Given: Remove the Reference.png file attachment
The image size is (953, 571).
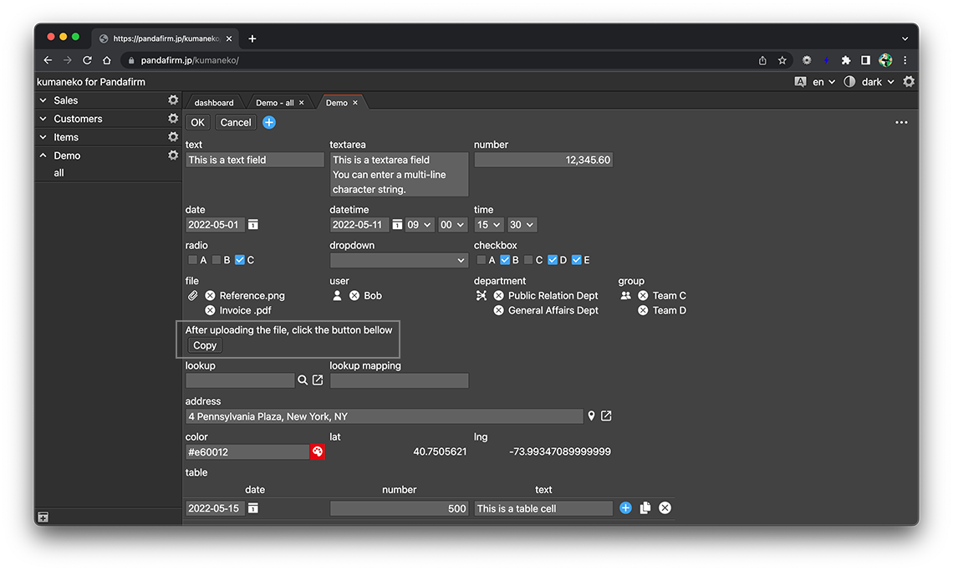Looking at the screenshot, I should coord(210,296).
